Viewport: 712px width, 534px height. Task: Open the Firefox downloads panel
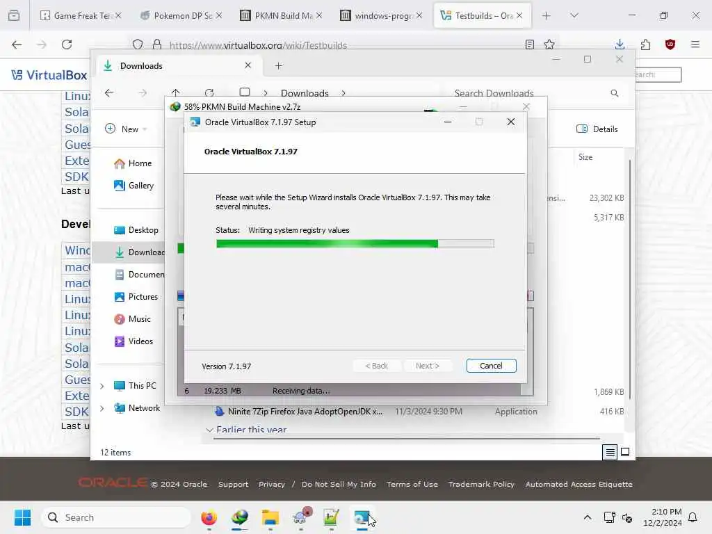coord(620,44)
